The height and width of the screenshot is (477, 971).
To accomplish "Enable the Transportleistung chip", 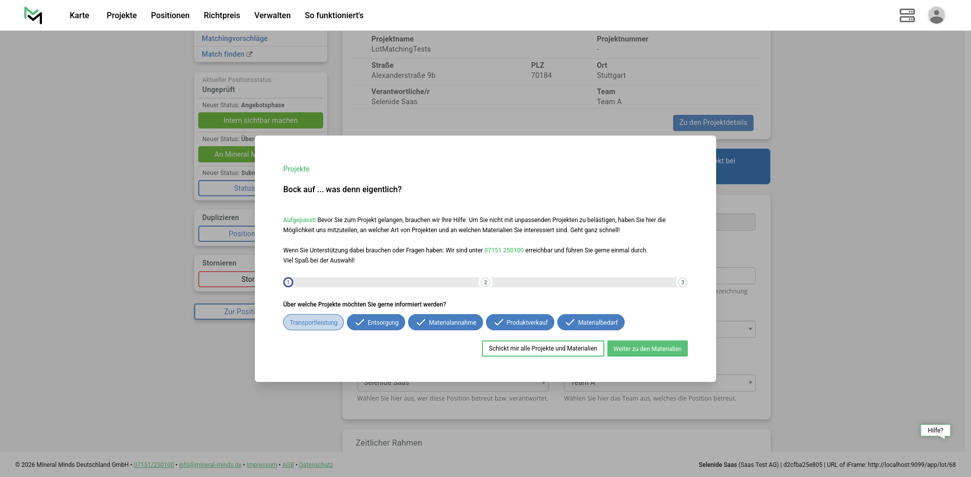I will [x=314, y=323].
